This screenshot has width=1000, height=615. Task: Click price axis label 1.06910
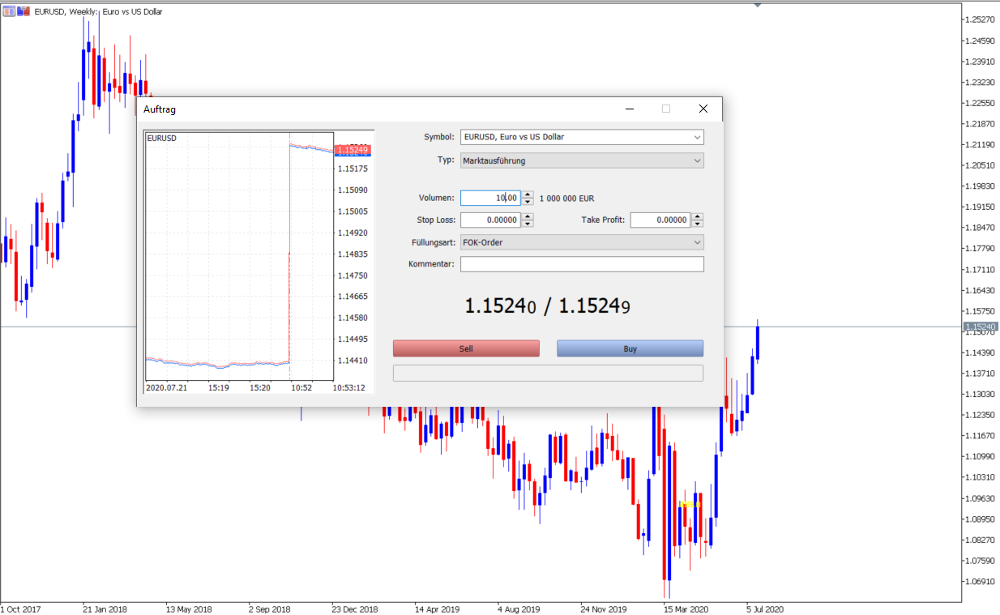pos(981,581)
